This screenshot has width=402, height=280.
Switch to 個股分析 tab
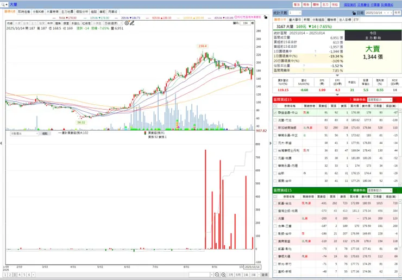pyautogui.click(x=82, y=12)
